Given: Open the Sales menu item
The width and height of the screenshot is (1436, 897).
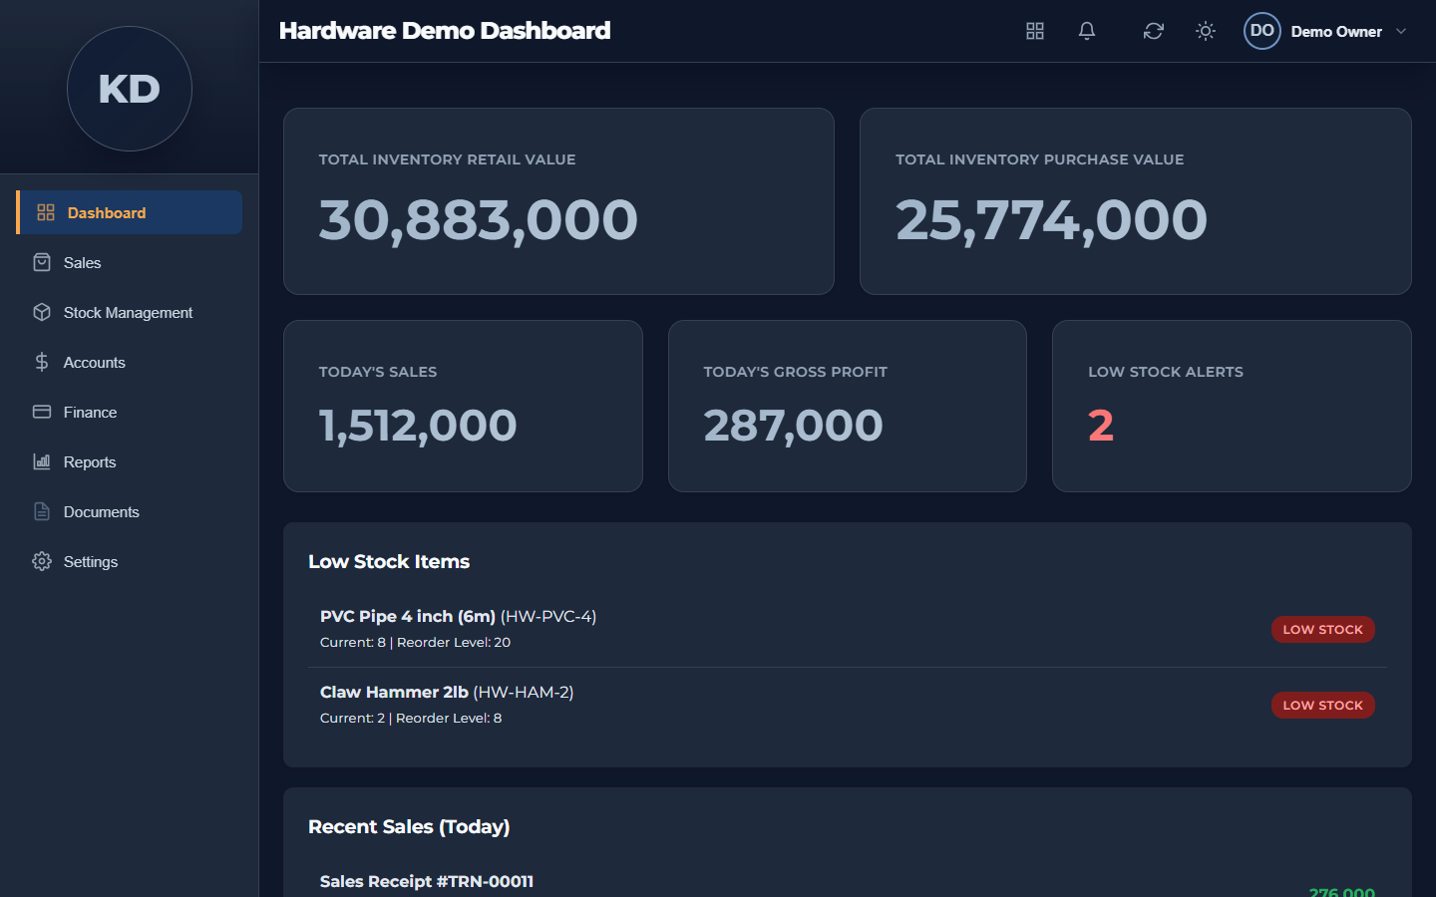Looking at the screenshot, I should (x=130, y=262).
